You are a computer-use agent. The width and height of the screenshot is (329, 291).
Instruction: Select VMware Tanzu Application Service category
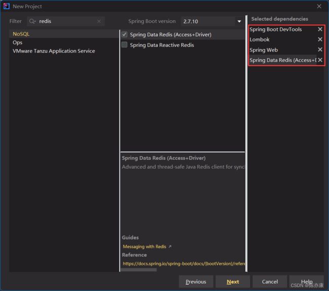point(64,51)
